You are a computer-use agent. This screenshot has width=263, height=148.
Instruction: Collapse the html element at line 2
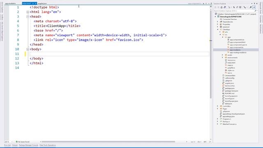tap(28, 12)
